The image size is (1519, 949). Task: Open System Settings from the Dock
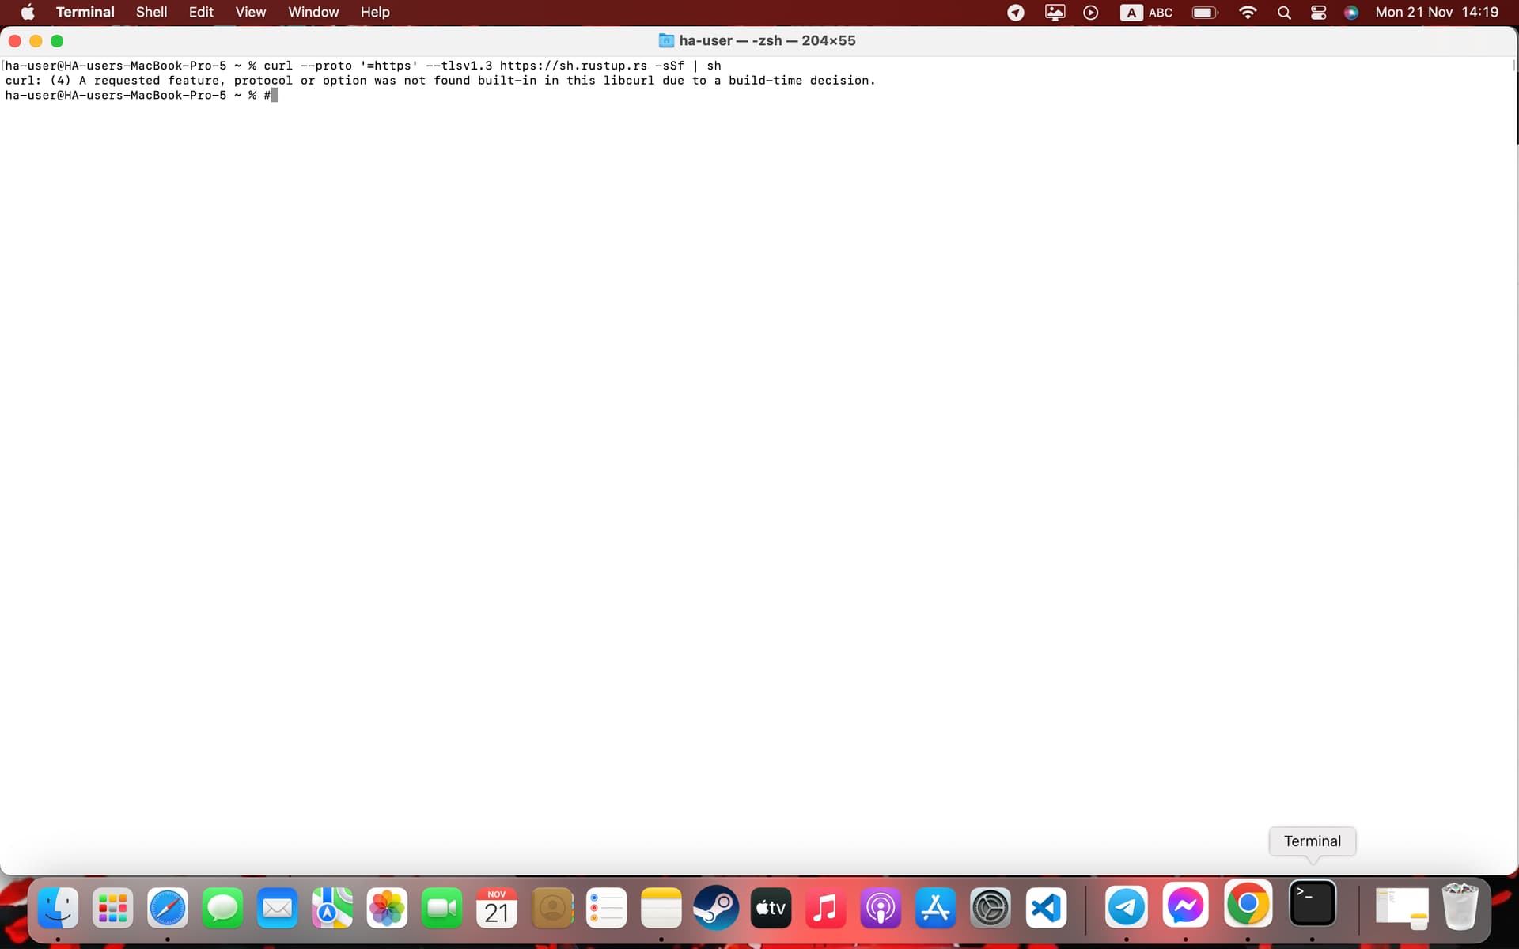991,908
